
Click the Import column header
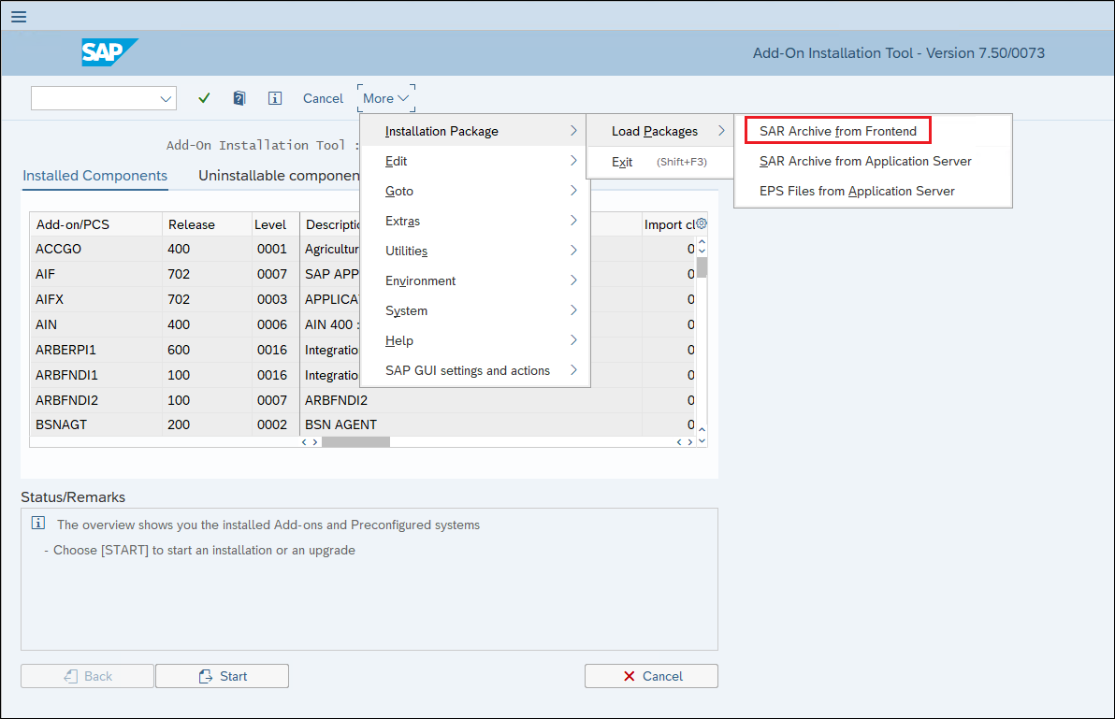[x=669, y=224]
